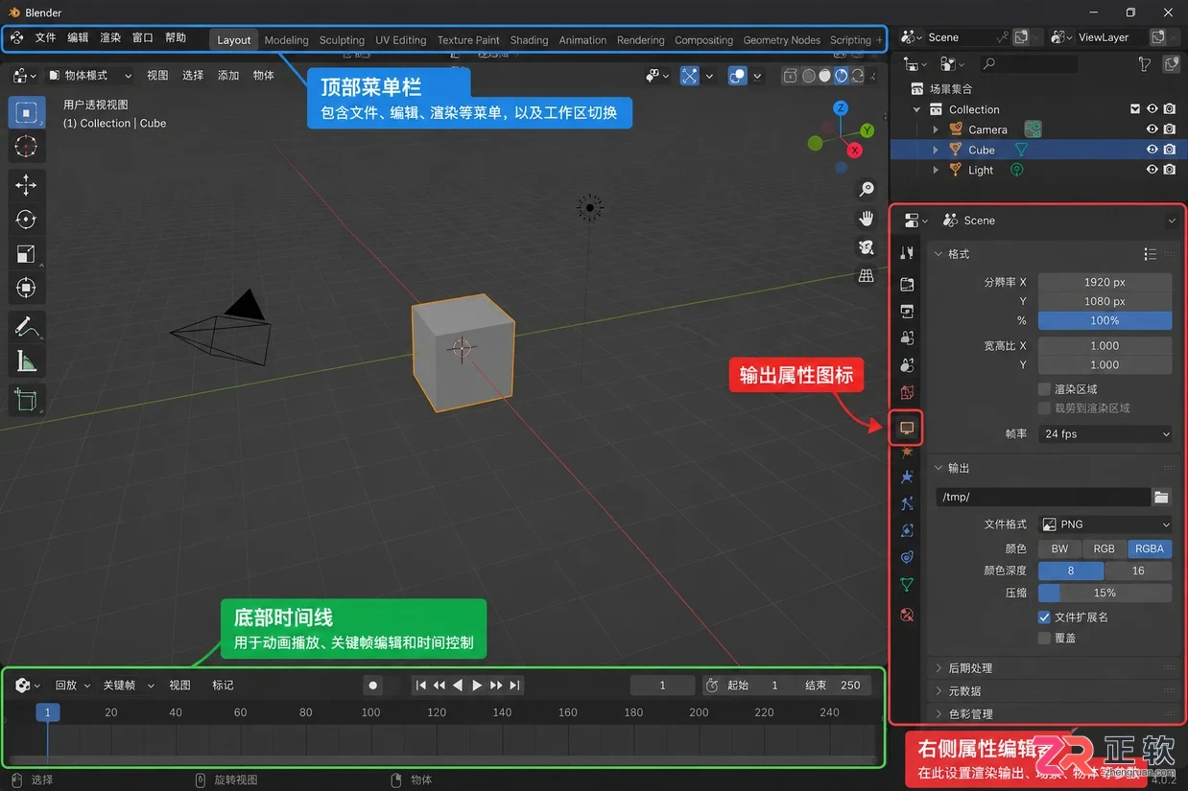Hide Camera with its eye icon
Image resolution: width=1188 pixels, height=791 pixels.
pos(1152,129)
